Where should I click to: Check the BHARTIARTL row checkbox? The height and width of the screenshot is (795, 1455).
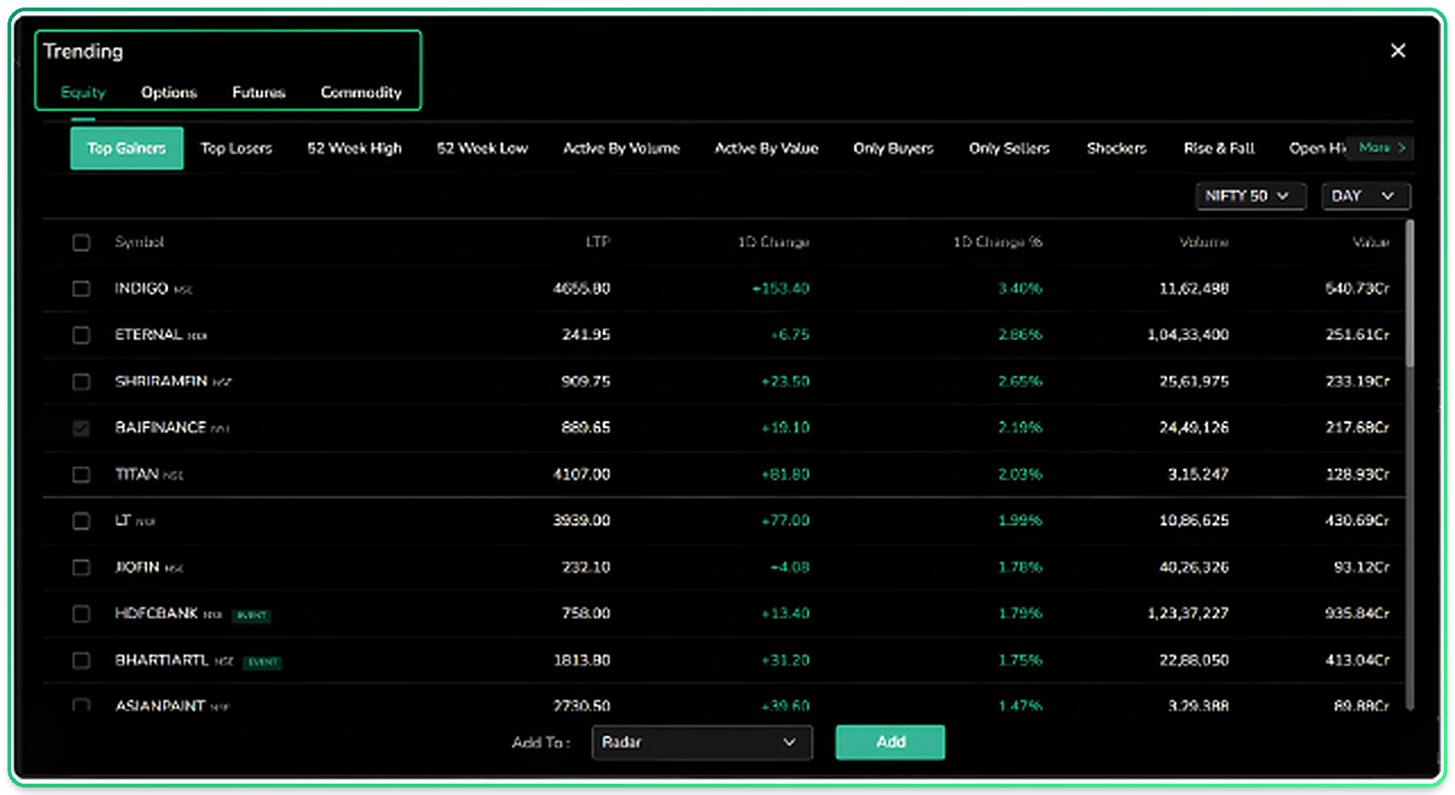(81, 661)
